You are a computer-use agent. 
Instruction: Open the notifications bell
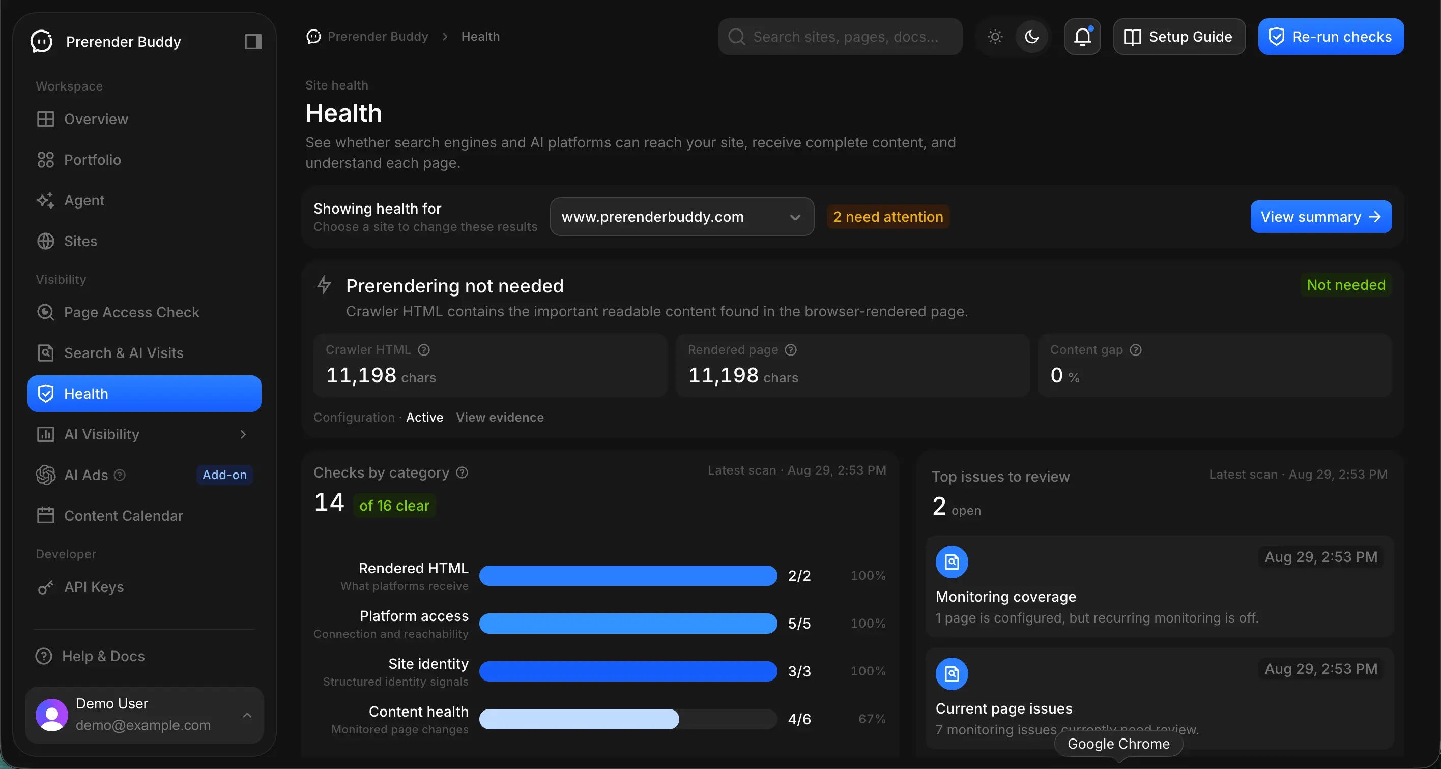(1082, 37)
